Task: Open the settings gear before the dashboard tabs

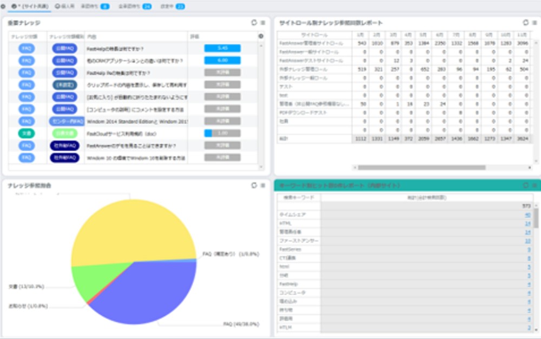Action: coord(3,6)
